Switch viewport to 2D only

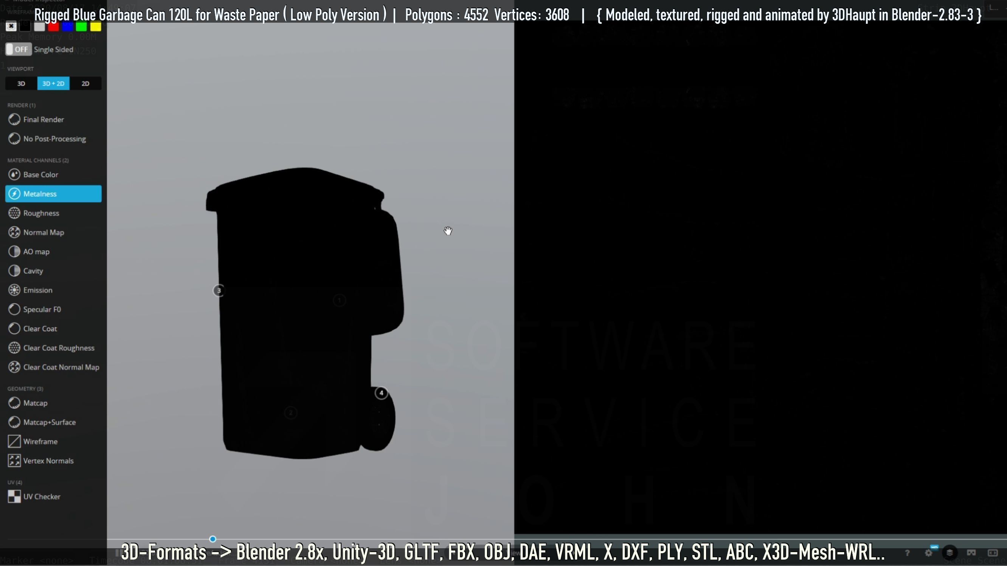pos(85,83)
